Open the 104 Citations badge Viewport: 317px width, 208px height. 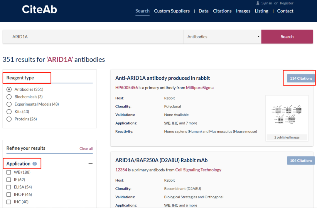(301, 161)
